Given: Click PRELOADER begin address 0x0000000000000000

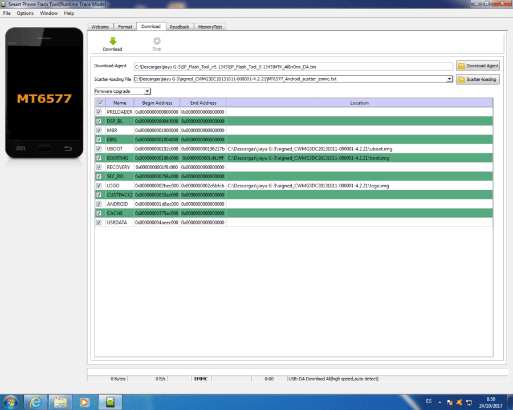Looking at the screenshot, I should click(x=157, y=112).
